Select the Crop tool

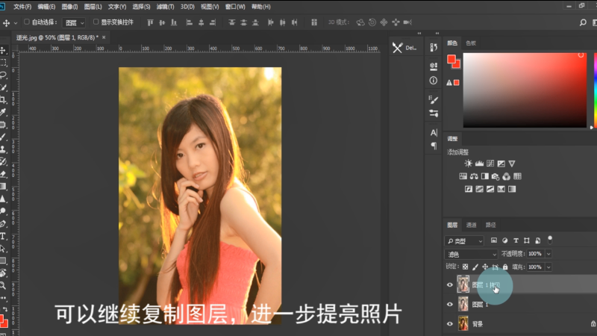click(4, 100)
